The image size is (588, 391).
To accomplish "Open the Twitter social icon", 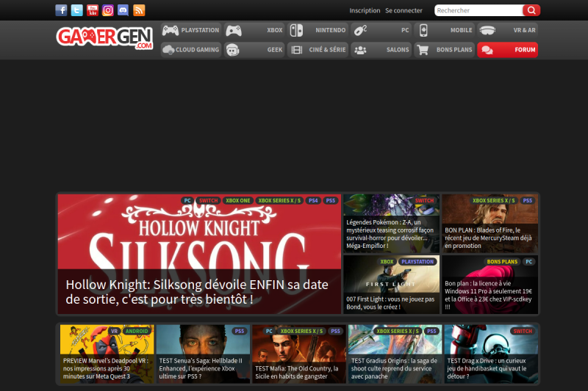I will click(77, 10).
